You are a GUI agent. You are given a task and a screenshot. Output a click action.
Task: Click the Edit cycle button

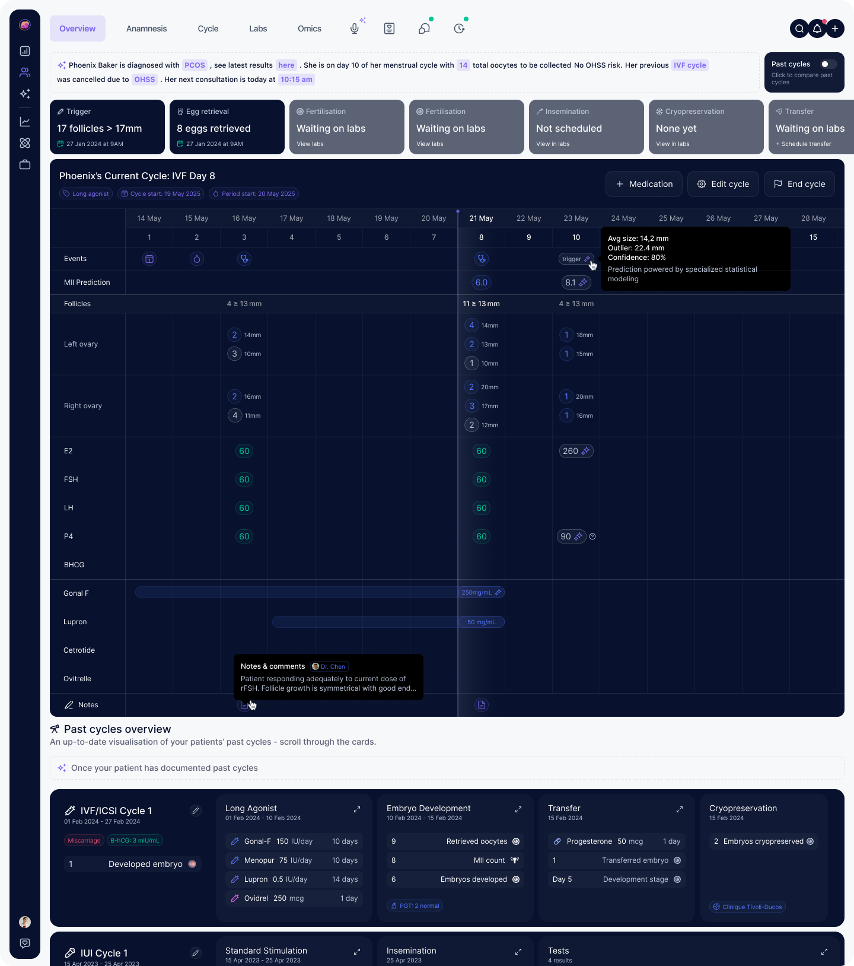pyautogui.click(x=723, y=184)
